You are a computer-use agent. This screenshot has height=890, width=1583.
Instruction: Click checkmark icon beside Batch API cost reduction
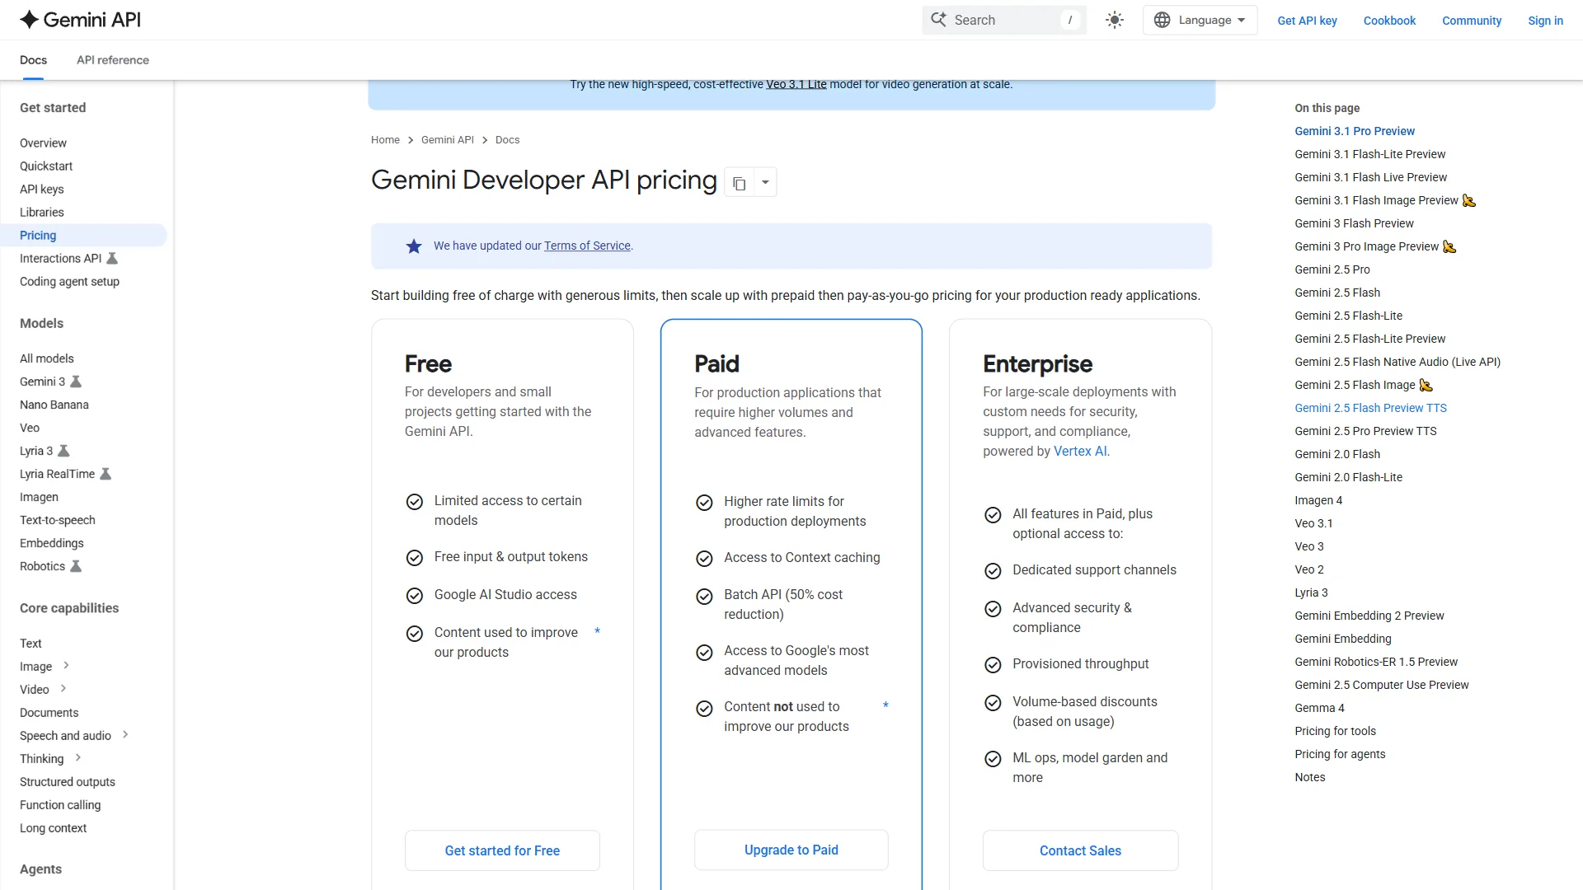pos(704,597)
